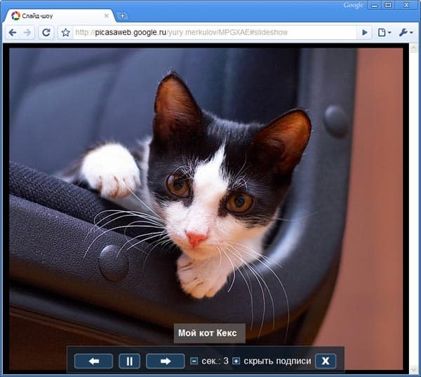The width and height of the screenshot is (421, 377).
Task: Minimize the browser window
Action: point(374,6)
